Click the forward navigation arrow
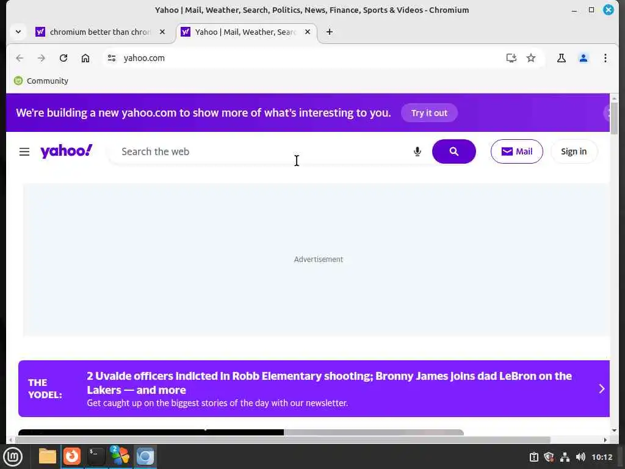This screenshot has width=625, height=469. pos(42,58)
